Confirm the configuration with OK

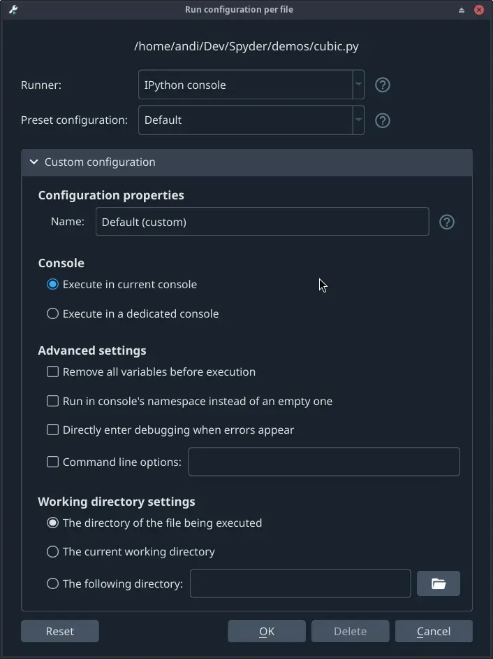266,631
